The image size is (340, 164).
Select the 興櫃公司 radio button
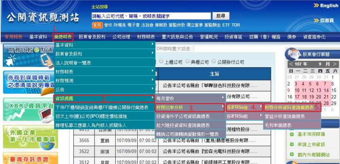tap(187, 61)
